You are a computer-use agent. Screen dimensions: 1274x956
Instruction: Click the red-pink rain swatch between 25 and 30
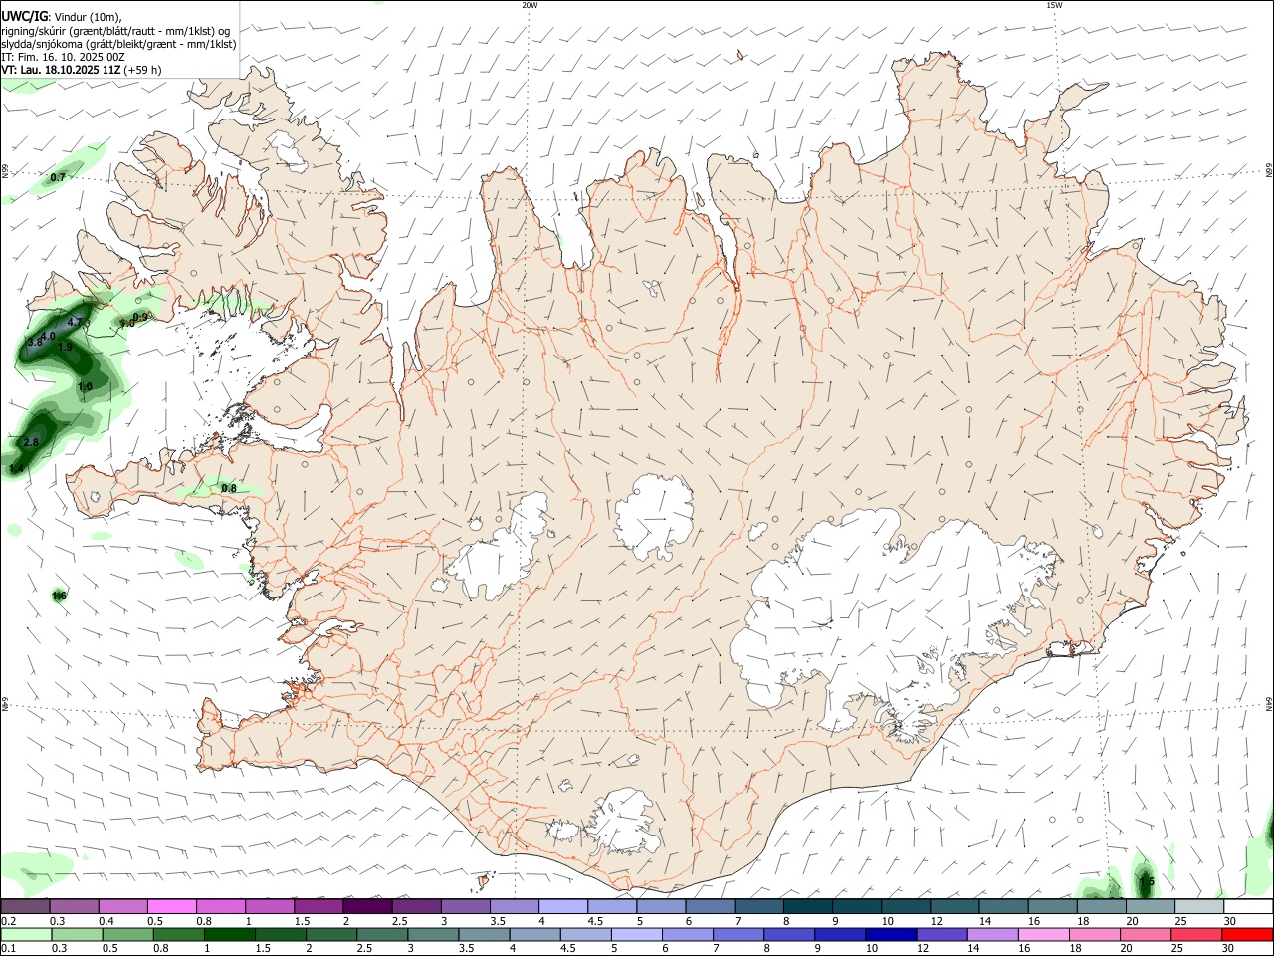[x=1194, y=934]
